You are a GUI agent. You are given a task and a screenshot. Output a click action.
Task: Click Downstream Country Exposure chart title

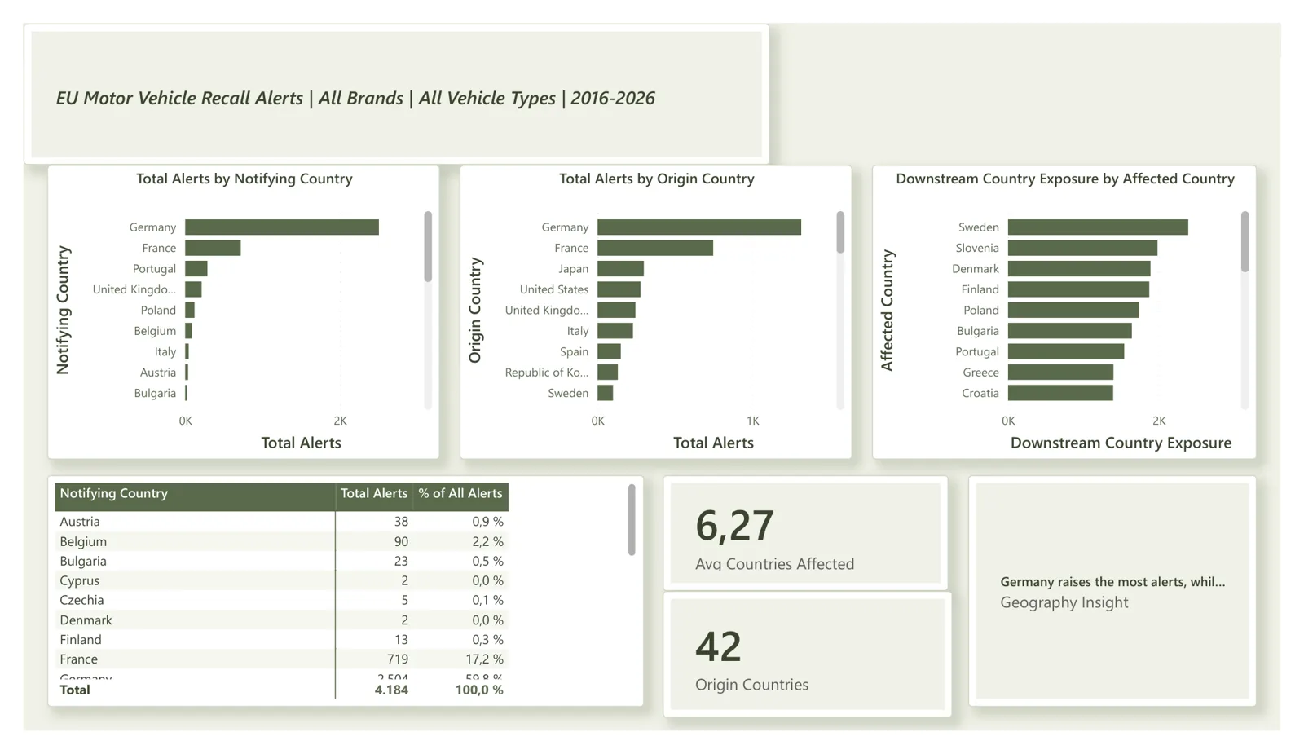1065,179
